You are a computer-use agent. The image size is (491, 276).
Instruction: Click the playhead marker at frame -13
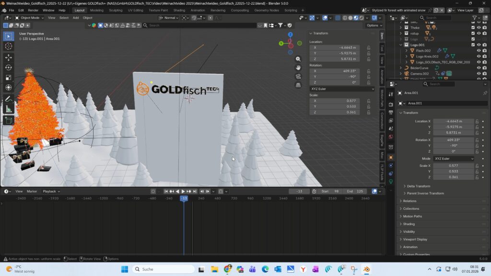(x=184, y=198)
